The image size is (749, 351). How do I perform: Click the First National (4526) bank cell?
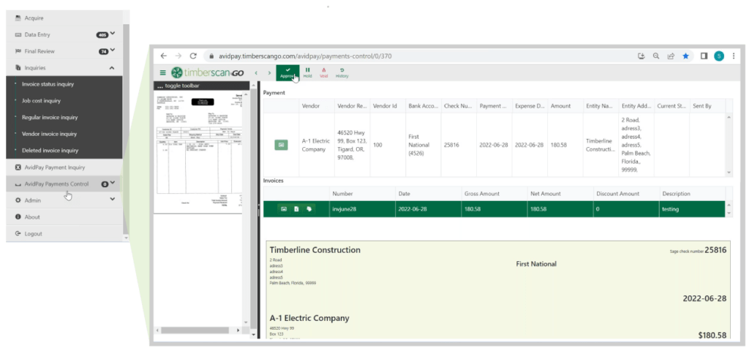coord(424,145)
